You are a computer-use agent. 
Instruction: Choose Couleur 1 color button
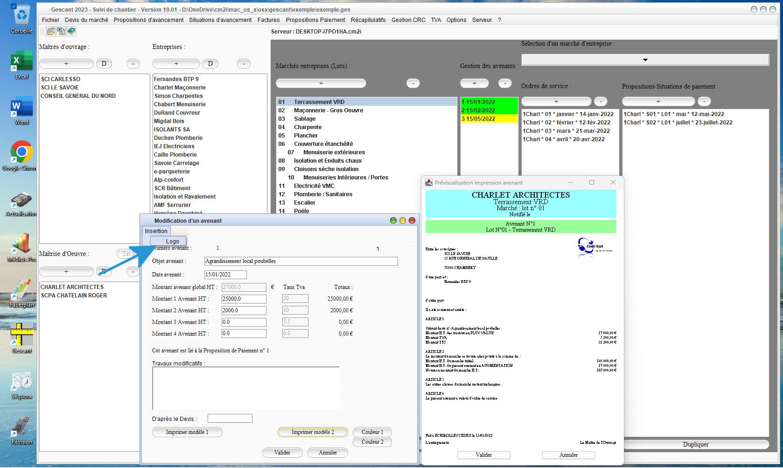(x=372, y=432)
